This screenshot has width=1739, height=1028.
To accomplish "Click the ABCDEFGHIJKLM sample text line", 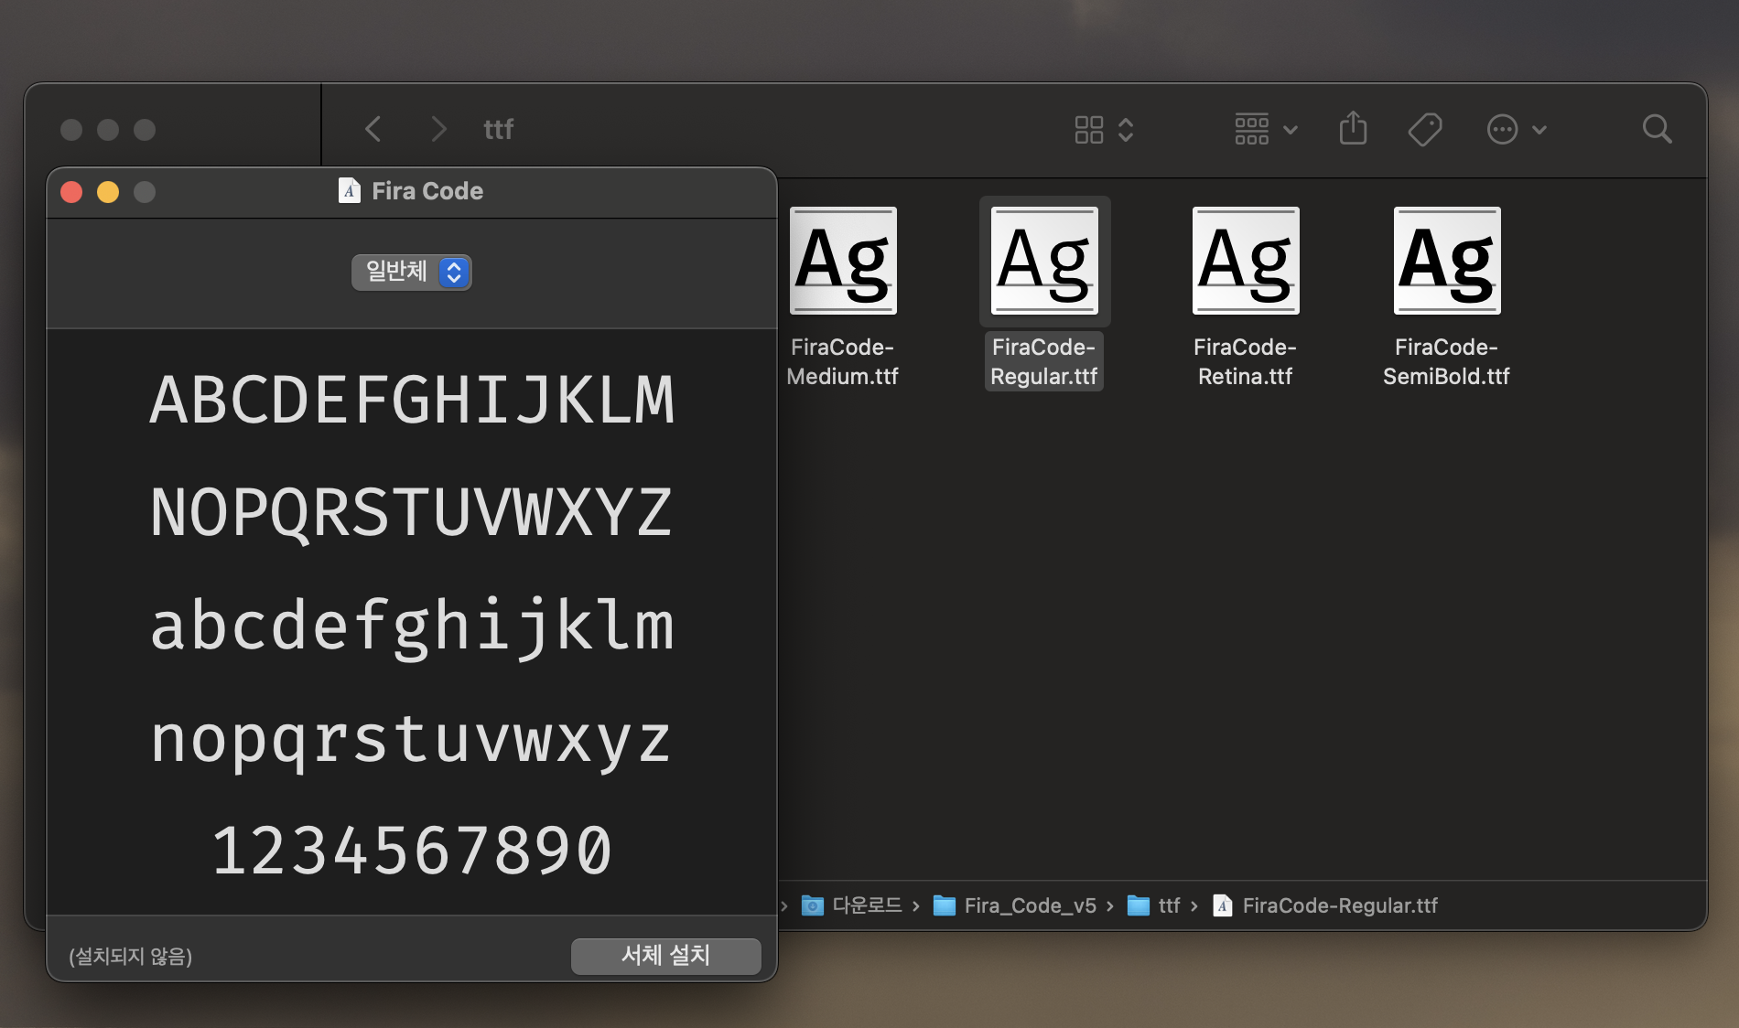I will (412, 400).
